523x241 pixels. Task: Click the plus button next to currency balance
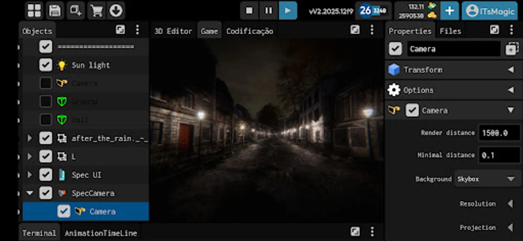point(449,11)
